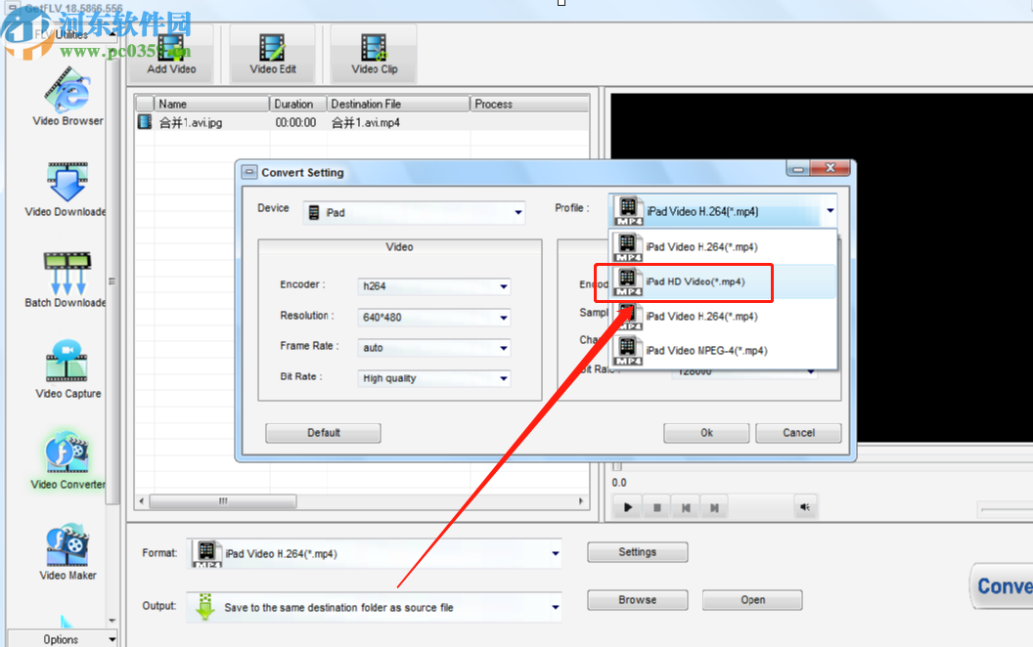Expand the Device dropdown showing iPad
This screenshot has width=1033, height=647.
click(x=518, y=212)
